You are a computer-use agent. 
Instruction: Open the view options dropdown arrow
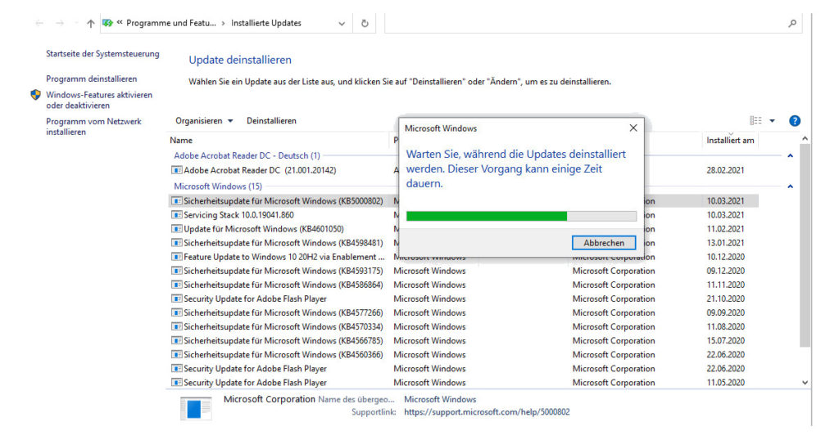click(x=772, y=121)
